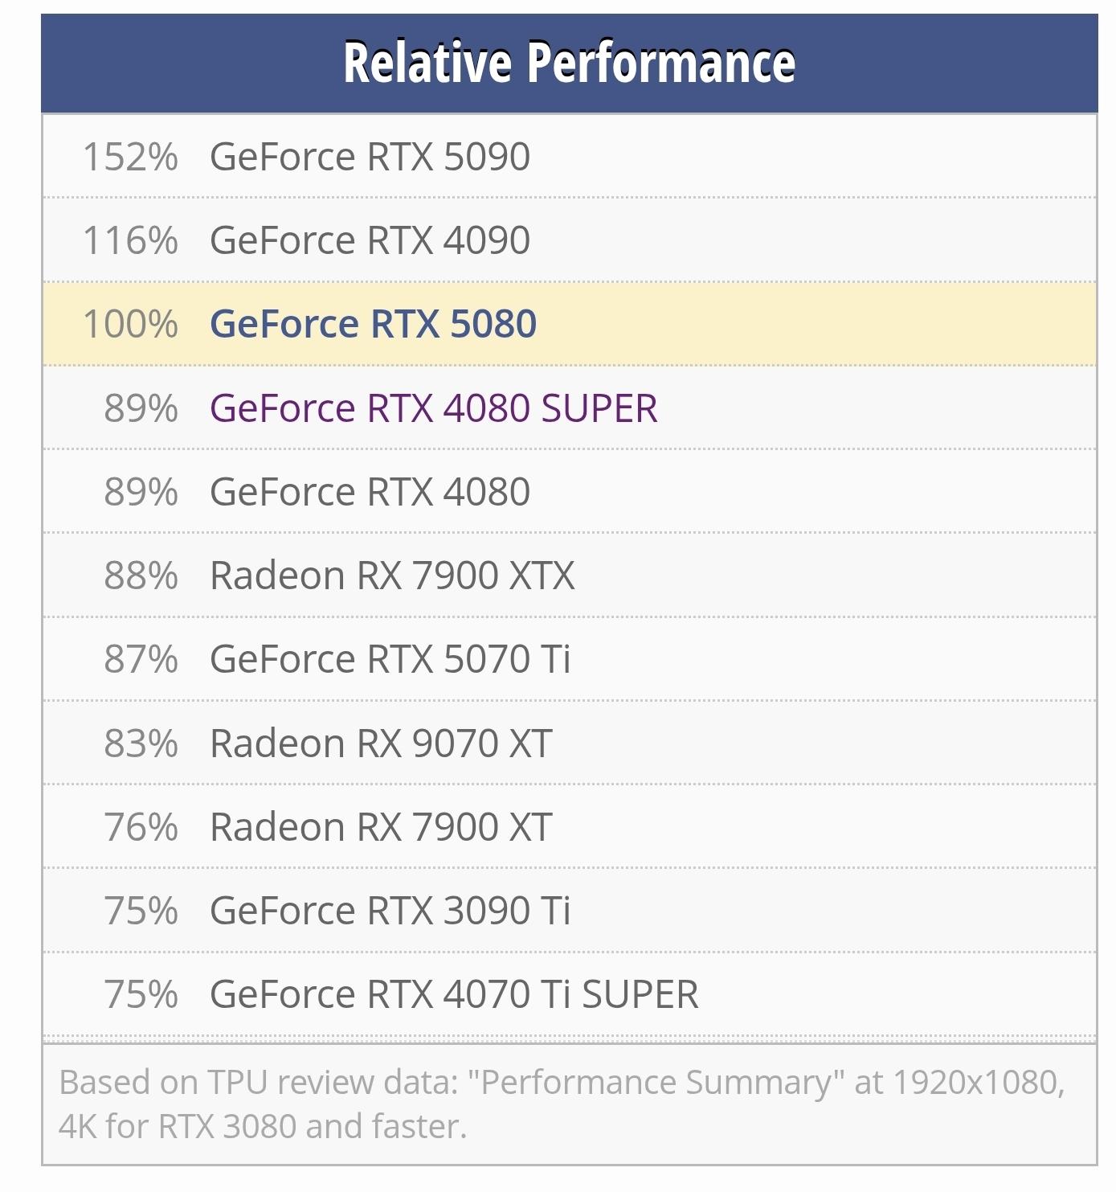Follow the GeForce RTX 4080 SUPER link
1116x1192 pixels.
(433, 408)
